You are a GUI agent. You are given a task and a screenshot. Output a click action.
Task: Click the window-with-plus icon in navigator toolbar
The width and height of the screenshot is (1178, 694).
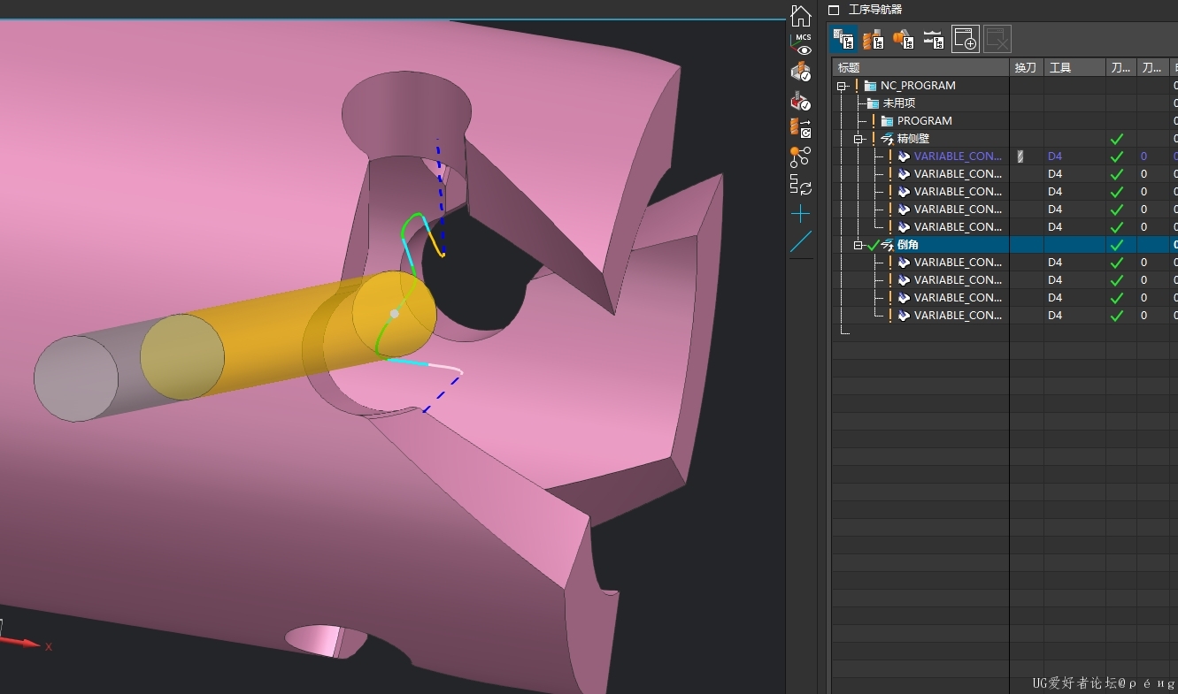click(965, 39)
